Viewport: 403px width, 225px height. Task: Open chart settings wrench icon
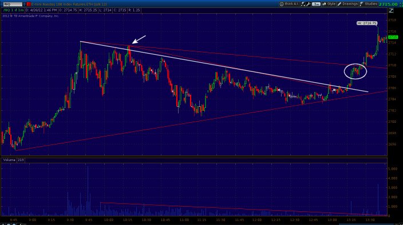[x=308, y=4]
